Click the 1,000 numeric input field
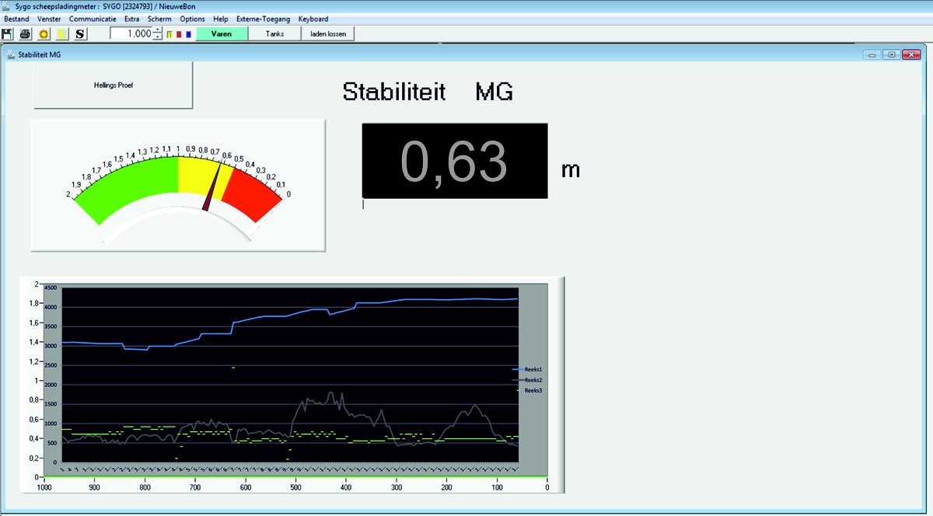933x516 pixels. click(131, 34)
